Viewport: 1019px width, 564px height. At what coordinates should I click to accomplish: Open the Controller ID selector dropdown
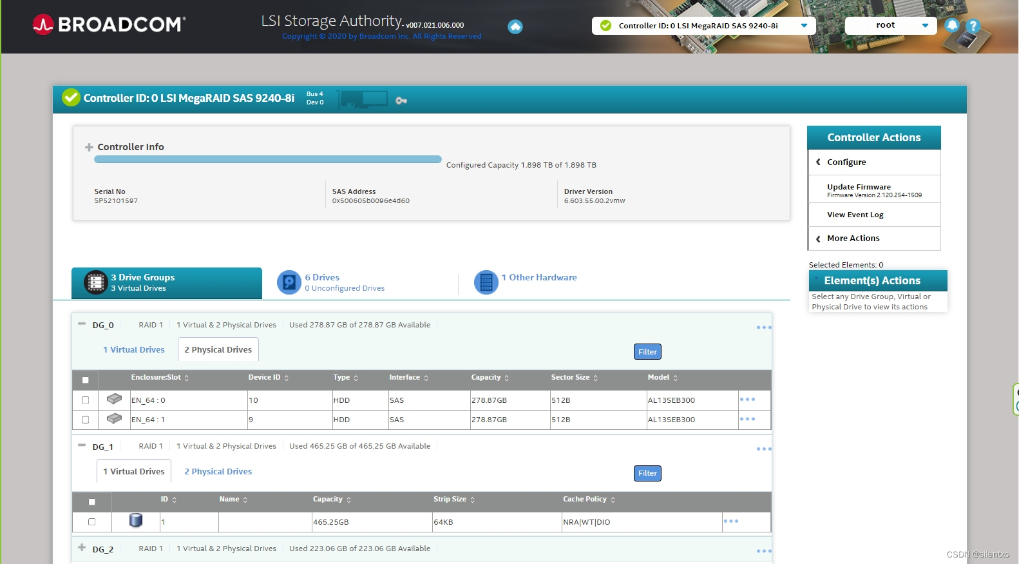click(x=703, y=26)
